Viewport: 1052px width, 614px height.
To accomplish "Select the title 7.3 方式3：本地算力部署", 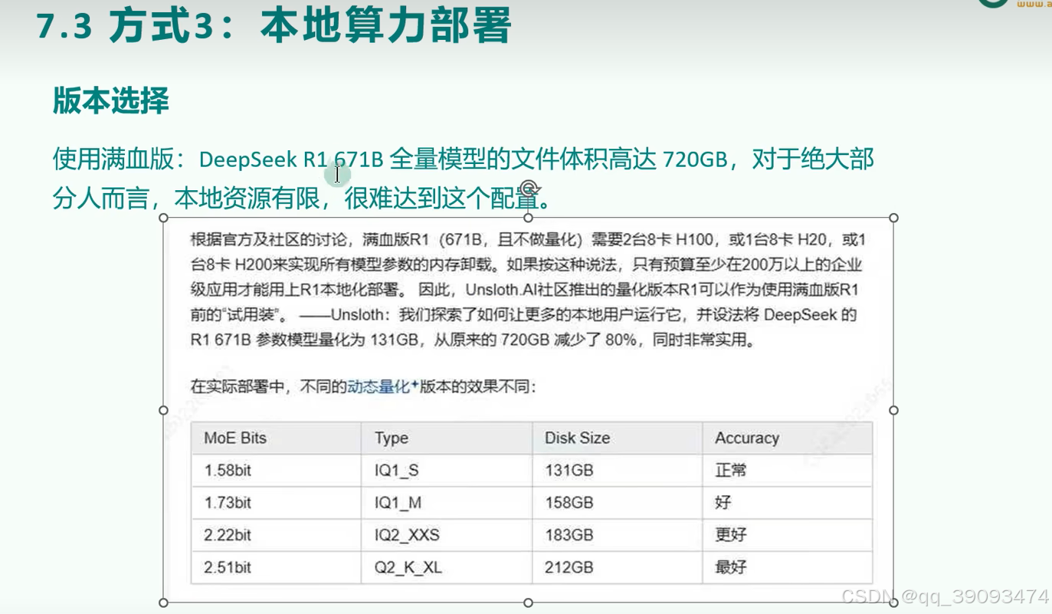I will [x=274, y=27].
